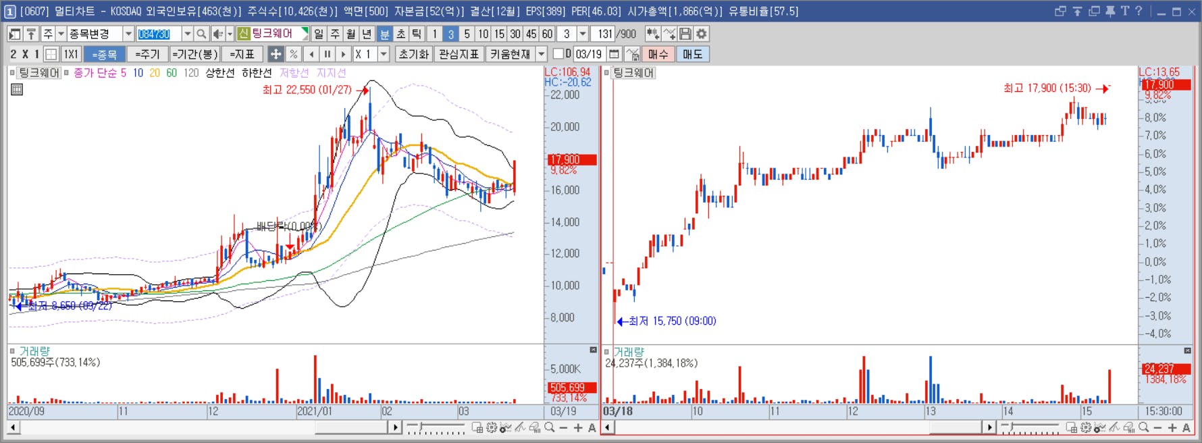1202x443 pixels.
Task: Select the 초 seconds period toggle
Action: tap(400, 34)
